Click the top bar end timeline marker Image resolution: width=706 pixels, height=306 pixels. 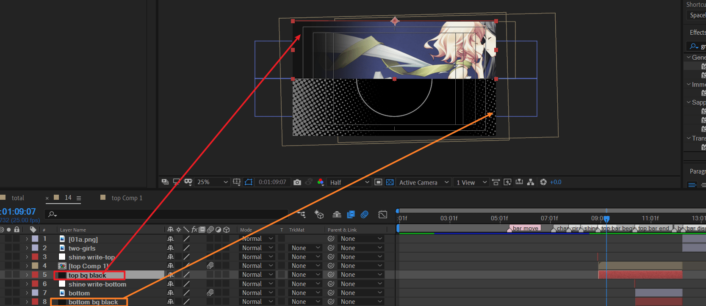point(653,228)
